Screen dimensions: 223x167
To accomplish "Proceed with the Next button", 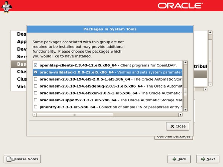I will pyautogui.click(x=208, y=159).
